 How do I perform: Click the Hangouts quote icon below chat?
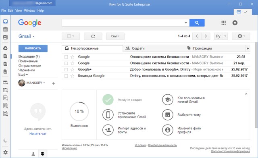pos(42,154)
